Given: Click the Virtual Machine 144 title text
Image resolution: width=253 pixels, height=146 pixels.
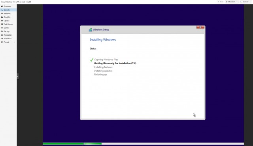Looking at the screenshot, I should [16, 2].
